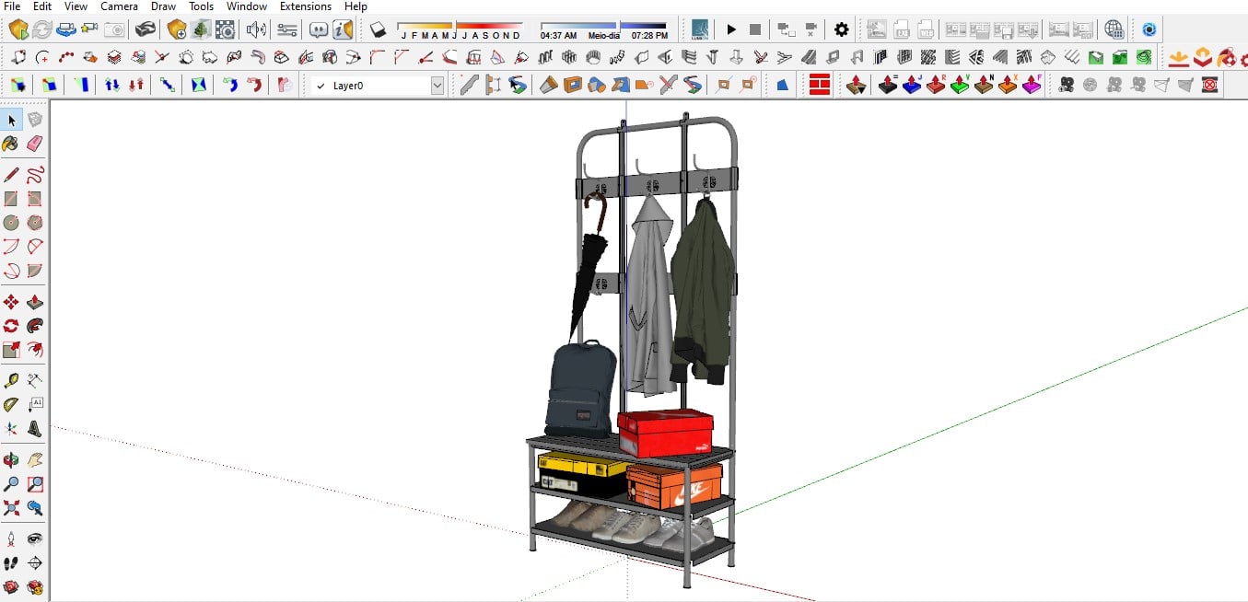Activate the Scale tool
This screenshot has height=602, width=1248.
click(11, 350)
